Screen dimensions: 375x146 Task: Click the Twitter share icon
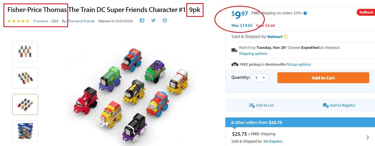153,21
